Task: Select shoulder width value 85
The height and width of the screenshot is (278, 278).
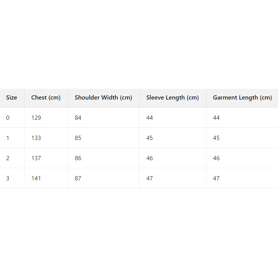Action: point(78,138)
